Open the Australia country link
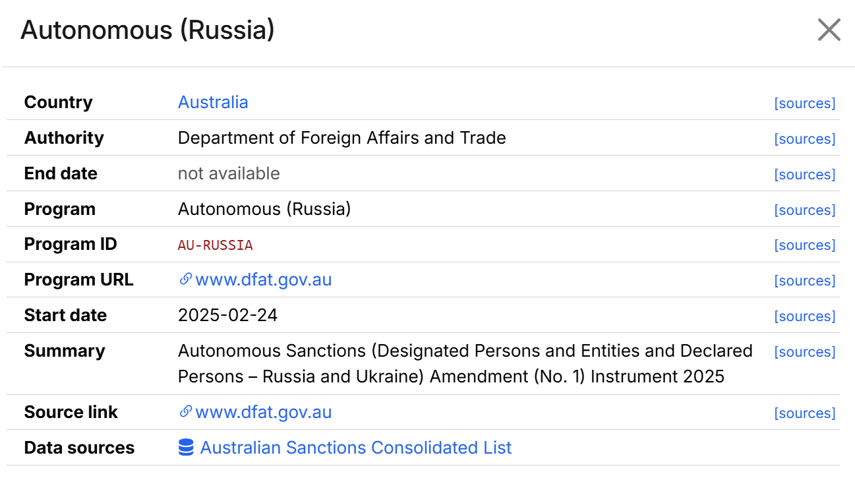The image size is (855, 480). click(x=213, y=102)
